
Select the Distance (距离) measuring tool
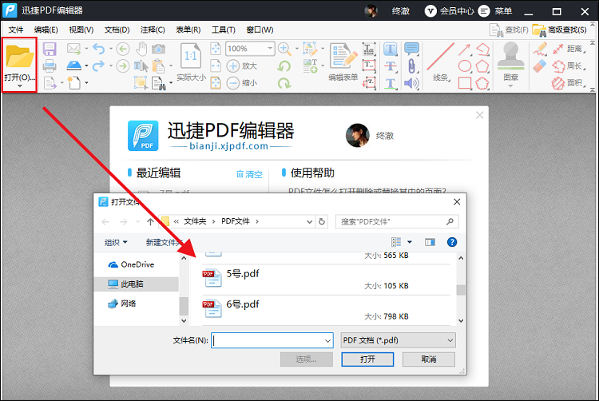pyautogui.click(x=569, y=49)
